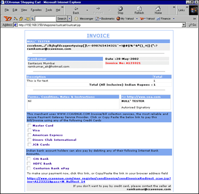Image resolution: width=199 pixels, height=194 pixels.
Task: Open My Yahoo! link
Action: [125, 19]
